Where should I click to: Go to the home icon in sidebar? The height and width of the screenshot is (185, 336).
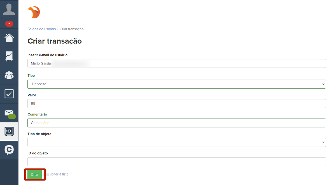9,38
